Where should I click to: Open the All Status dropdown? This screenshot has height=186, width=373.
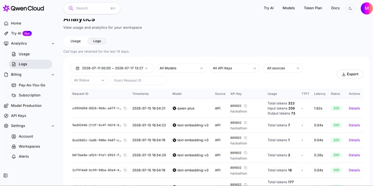click(89, 81)
